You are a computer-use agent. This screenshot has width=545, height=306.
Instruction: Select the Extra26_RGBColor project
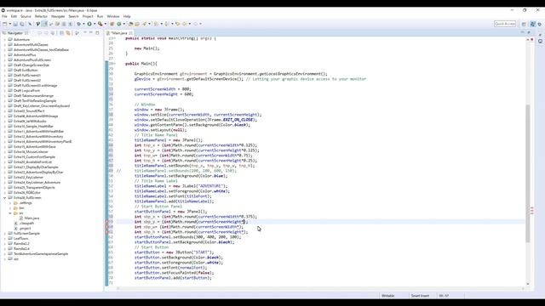[x=27, y=193]
